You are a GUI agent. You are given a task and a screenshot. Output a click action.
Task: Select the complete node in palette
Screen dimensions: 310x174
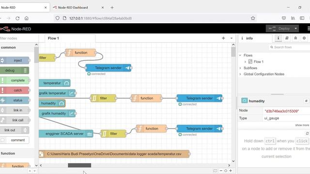(15, 80)
